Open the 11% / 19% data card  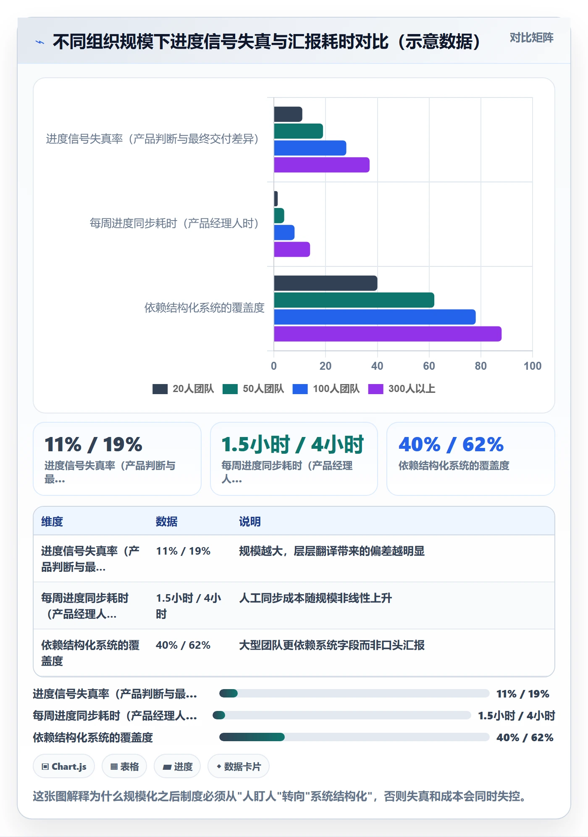[x=117, y=459]
